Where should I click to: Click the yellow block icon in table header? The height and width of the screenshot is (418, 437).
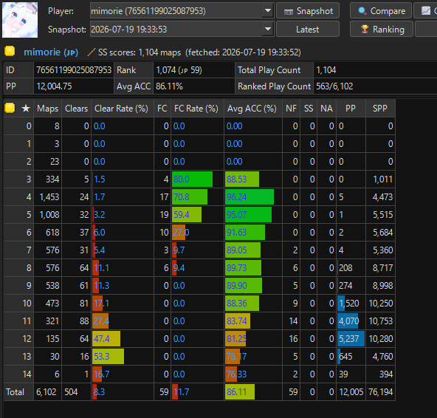tap(10, 108)
